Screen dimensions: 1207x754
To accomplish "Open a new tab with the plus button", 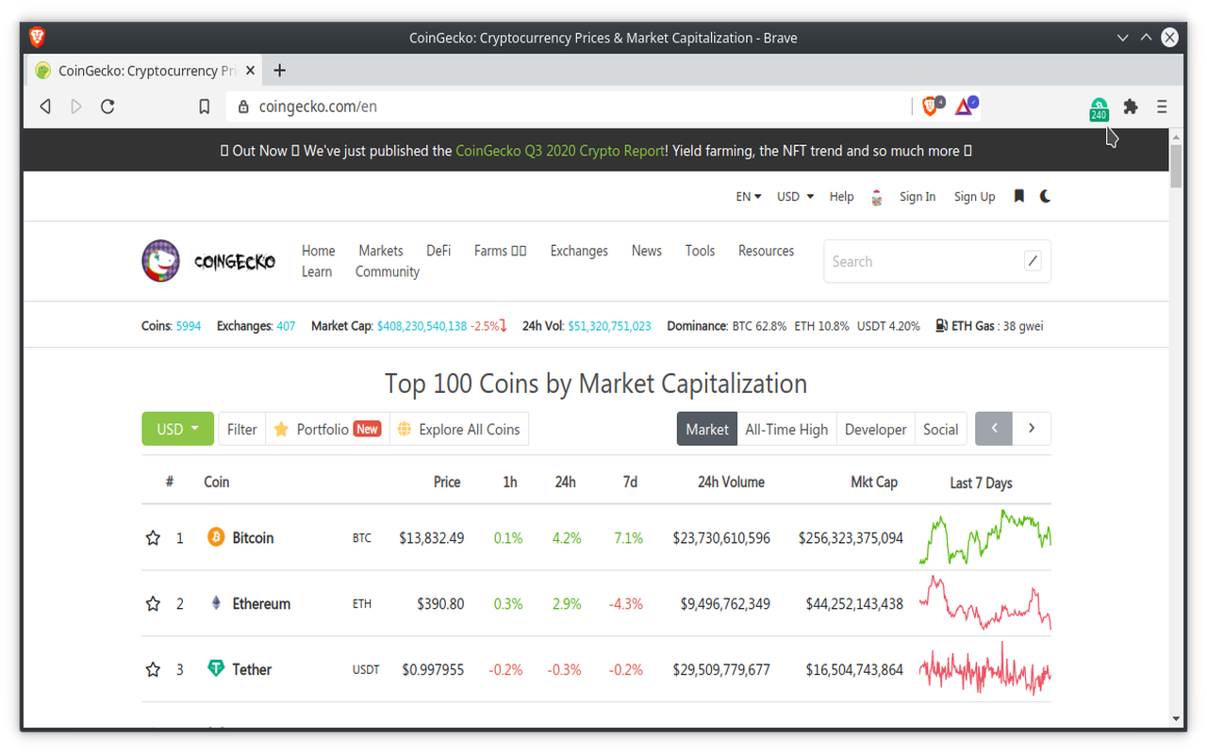I will point(279,71).
